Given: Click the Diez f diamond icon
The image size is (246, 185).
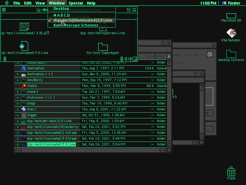Looking at the screenshot, I should (24, 109).
